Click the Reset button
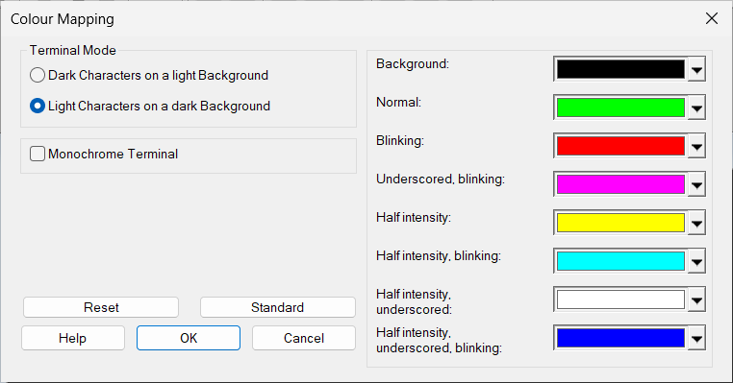This screenshot has width=733, height=383. (101, 307)
